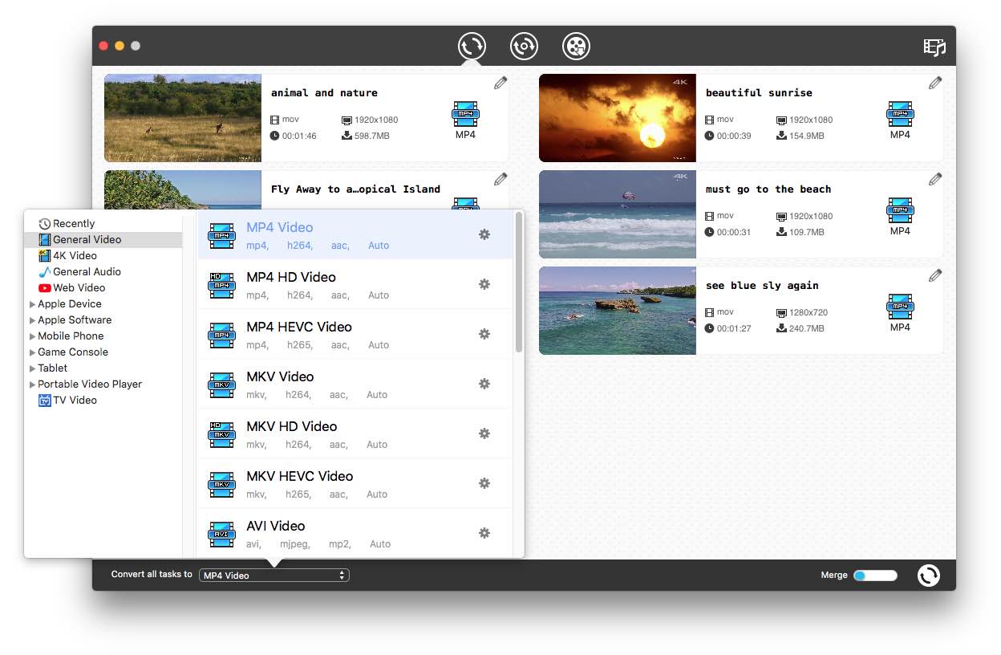The height and width of the screenshot is (655, 1001).
Task: Open settings gear for MP4 HD Video
Action: coord(484,284)
